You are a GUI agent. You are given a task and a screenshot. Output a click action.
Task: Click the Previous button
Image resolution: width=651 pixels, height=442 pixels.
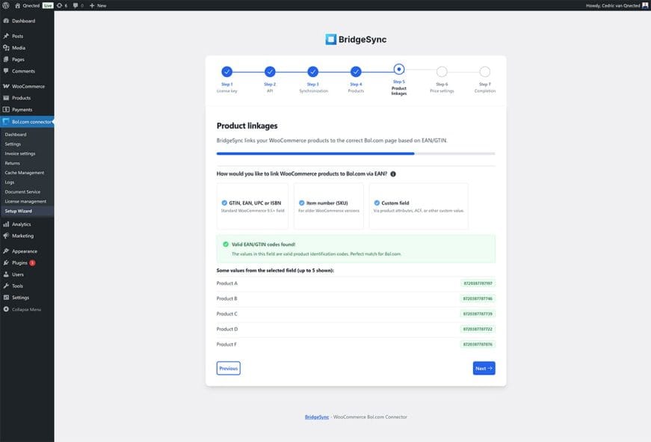point(228,368)
